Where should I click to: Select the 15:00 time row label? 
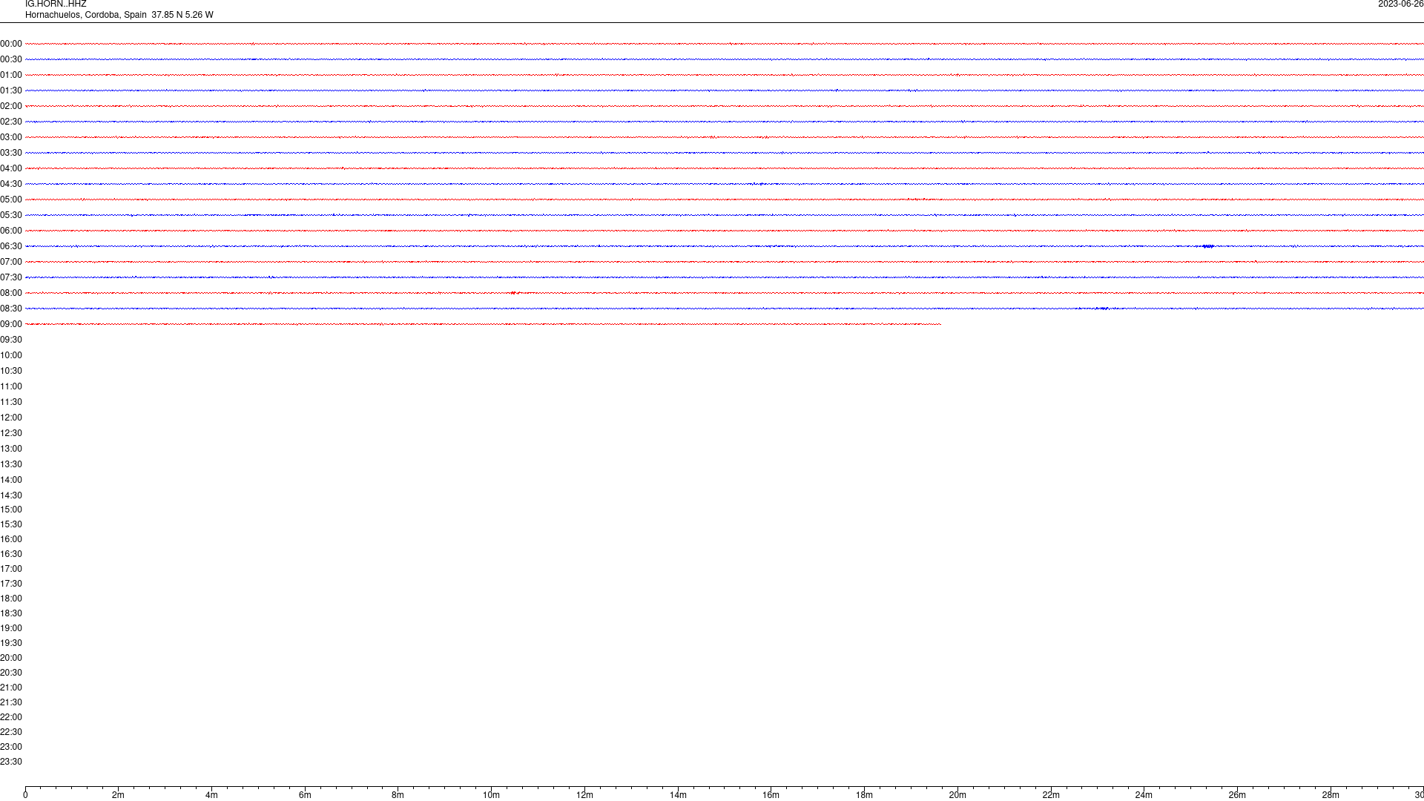point(11,510)
